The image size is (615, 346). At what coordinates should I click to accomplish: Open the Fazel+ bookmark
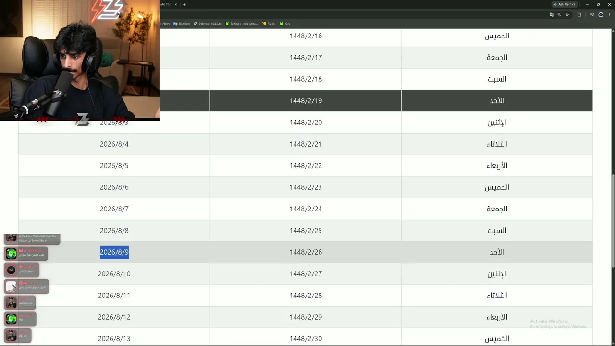pyautogui.click(x=269, y=24)
